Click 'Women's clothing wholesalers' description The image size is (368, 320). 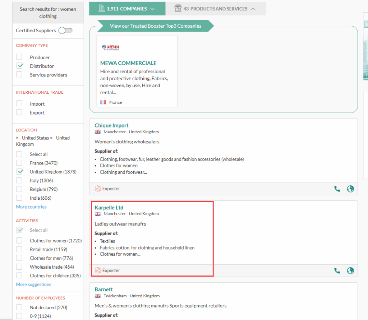(127, 142)
